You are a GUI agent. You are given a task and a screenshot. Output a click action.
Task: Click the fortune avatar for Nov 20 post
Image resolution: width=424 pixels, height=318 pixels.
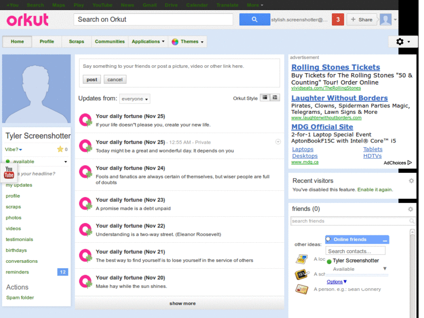pos(85,281)
